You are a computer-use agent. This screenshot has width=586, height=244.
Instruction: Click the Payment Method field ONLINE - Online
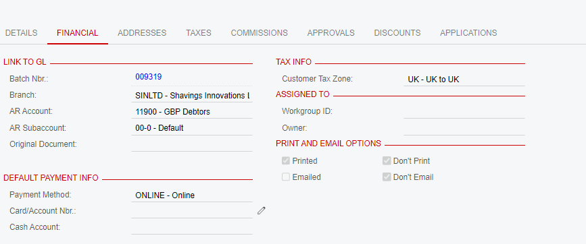pos(192,195)
